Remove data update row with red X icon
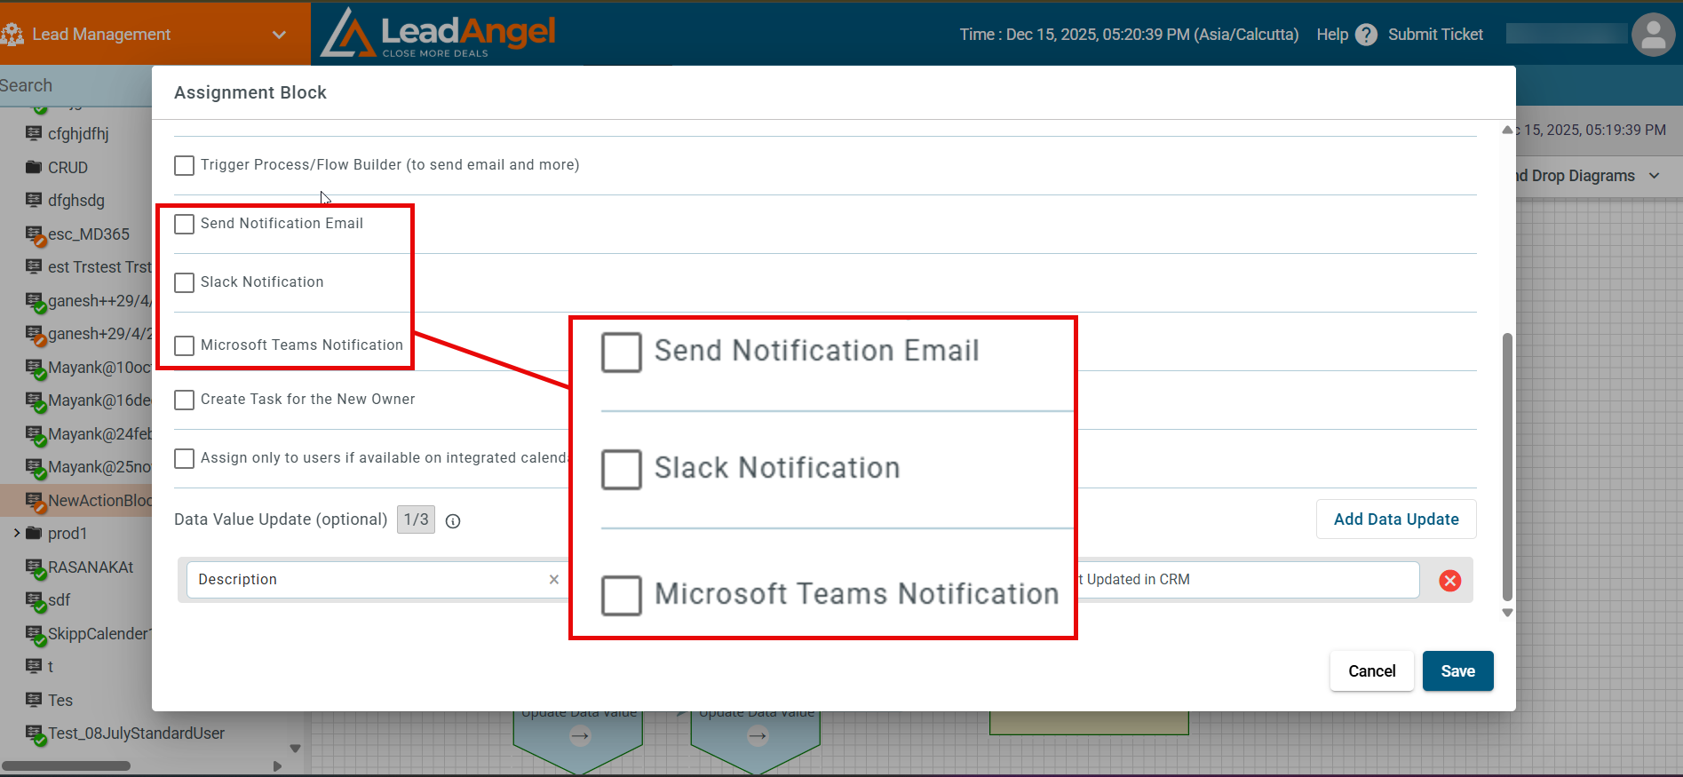Viewport: 1683px width, 777px height. coord(1450,581)
